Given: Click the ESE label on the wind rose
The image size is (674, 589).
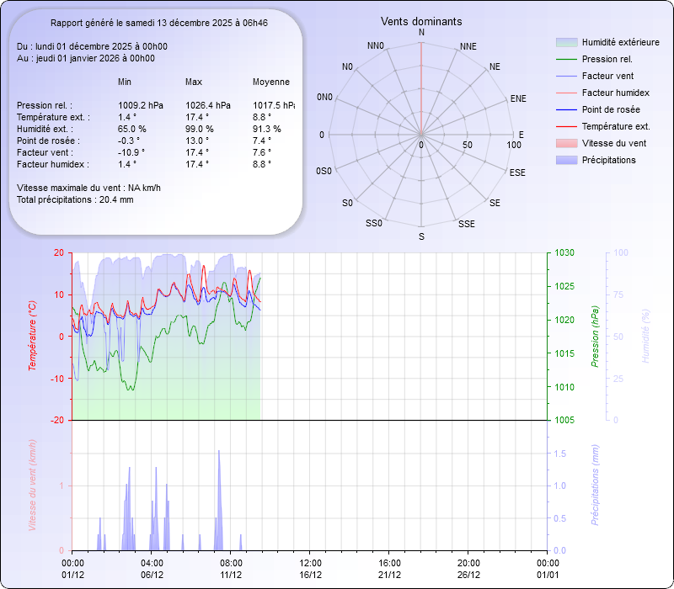Looking at the screenshot, I should 517,172.
